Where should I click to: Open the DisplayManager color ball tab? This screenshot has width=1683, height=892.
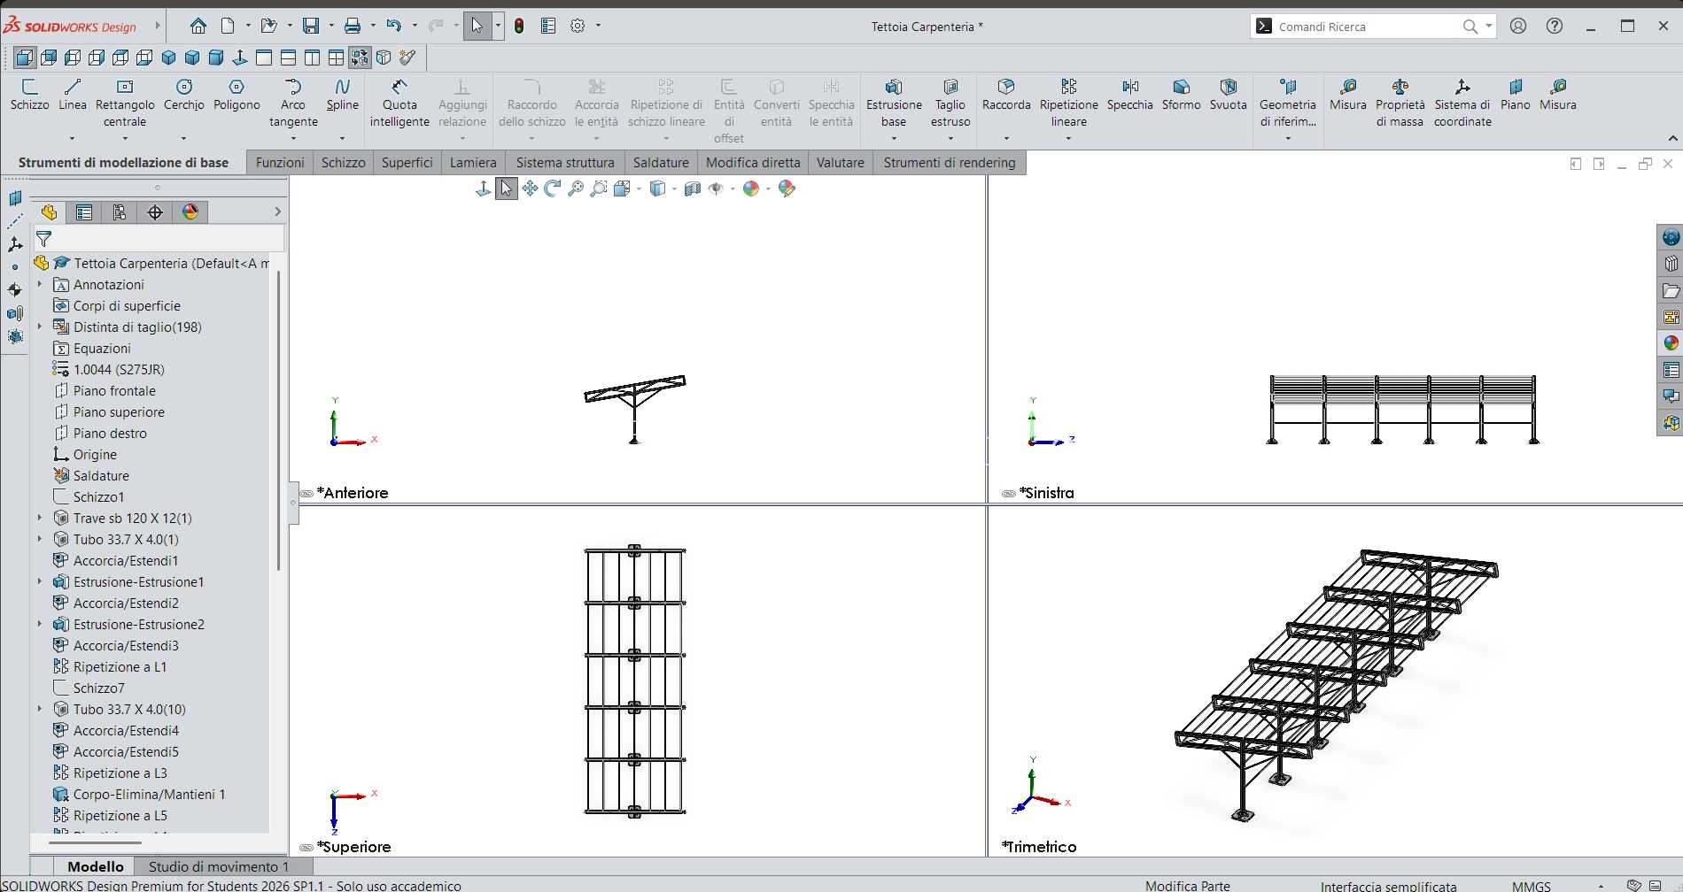pyautogui.click(x=190, y=212)
